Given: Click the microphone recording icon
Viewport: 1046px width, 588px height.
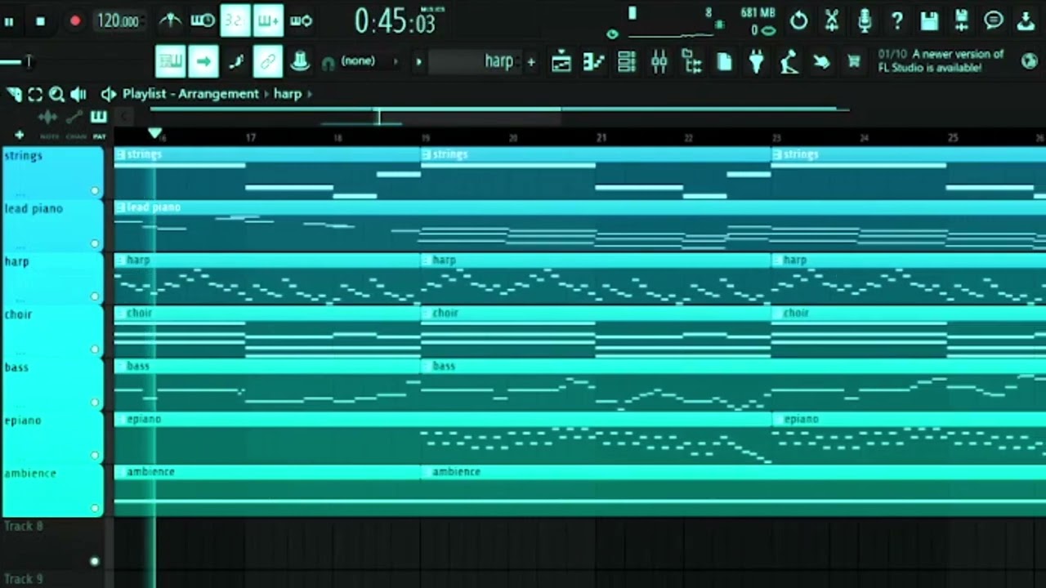Looking at the screenshot, I should click(864, 20).
